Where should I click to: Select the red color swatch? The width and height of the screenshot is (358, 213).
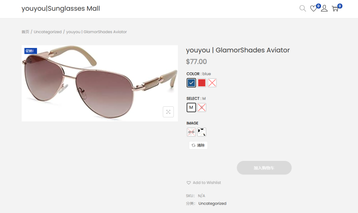click(x=201, y=83)
